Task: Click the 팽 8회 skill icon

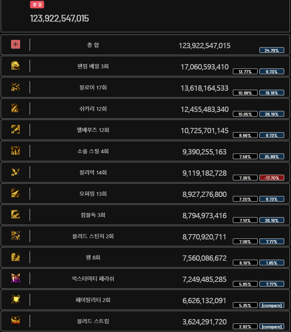Action: pos(16,256)
